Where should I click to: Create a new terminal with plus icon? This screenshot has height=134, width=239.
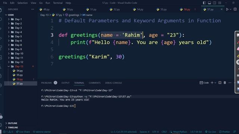click(212, 83)
